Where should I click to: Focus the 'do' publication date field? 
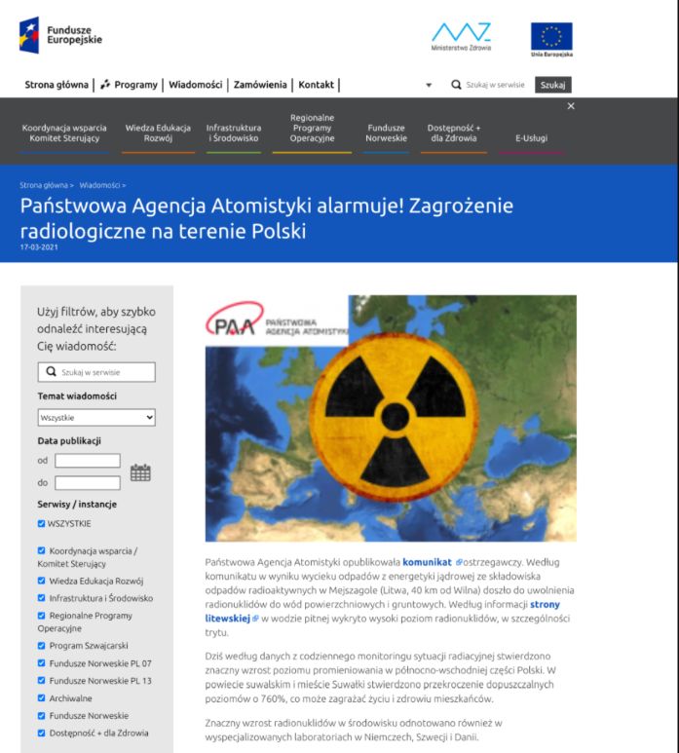pyautogui.click(x=88, y=482)
